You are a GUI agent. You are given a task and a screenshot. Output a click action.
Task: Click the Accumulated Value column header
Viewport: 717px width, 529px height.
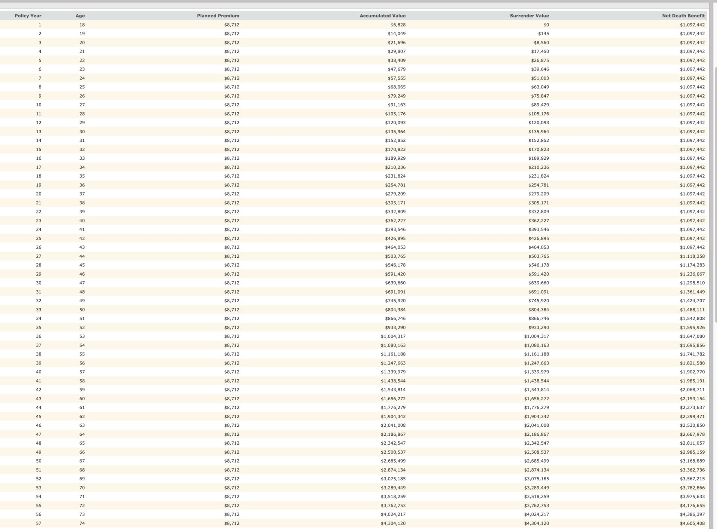pyautogui.click(x=382, y=16)
